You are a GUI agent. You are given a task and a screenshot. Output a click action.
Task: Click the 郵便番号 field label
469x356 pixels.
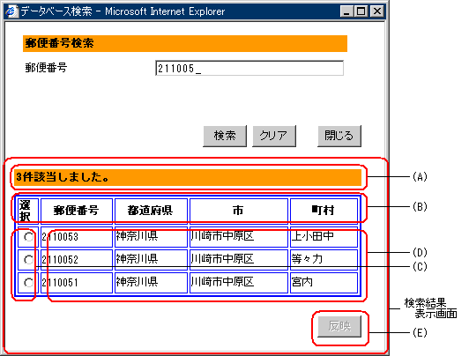click(46, 68)
